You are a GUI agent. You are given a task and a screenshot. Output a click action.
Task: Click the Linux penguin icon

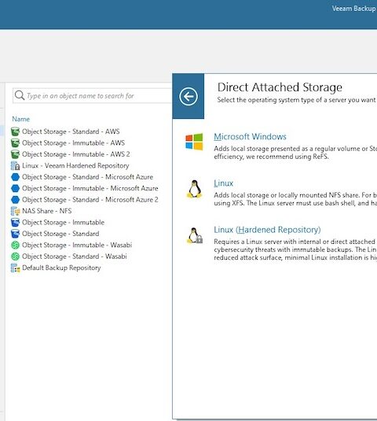coord(194,189)
